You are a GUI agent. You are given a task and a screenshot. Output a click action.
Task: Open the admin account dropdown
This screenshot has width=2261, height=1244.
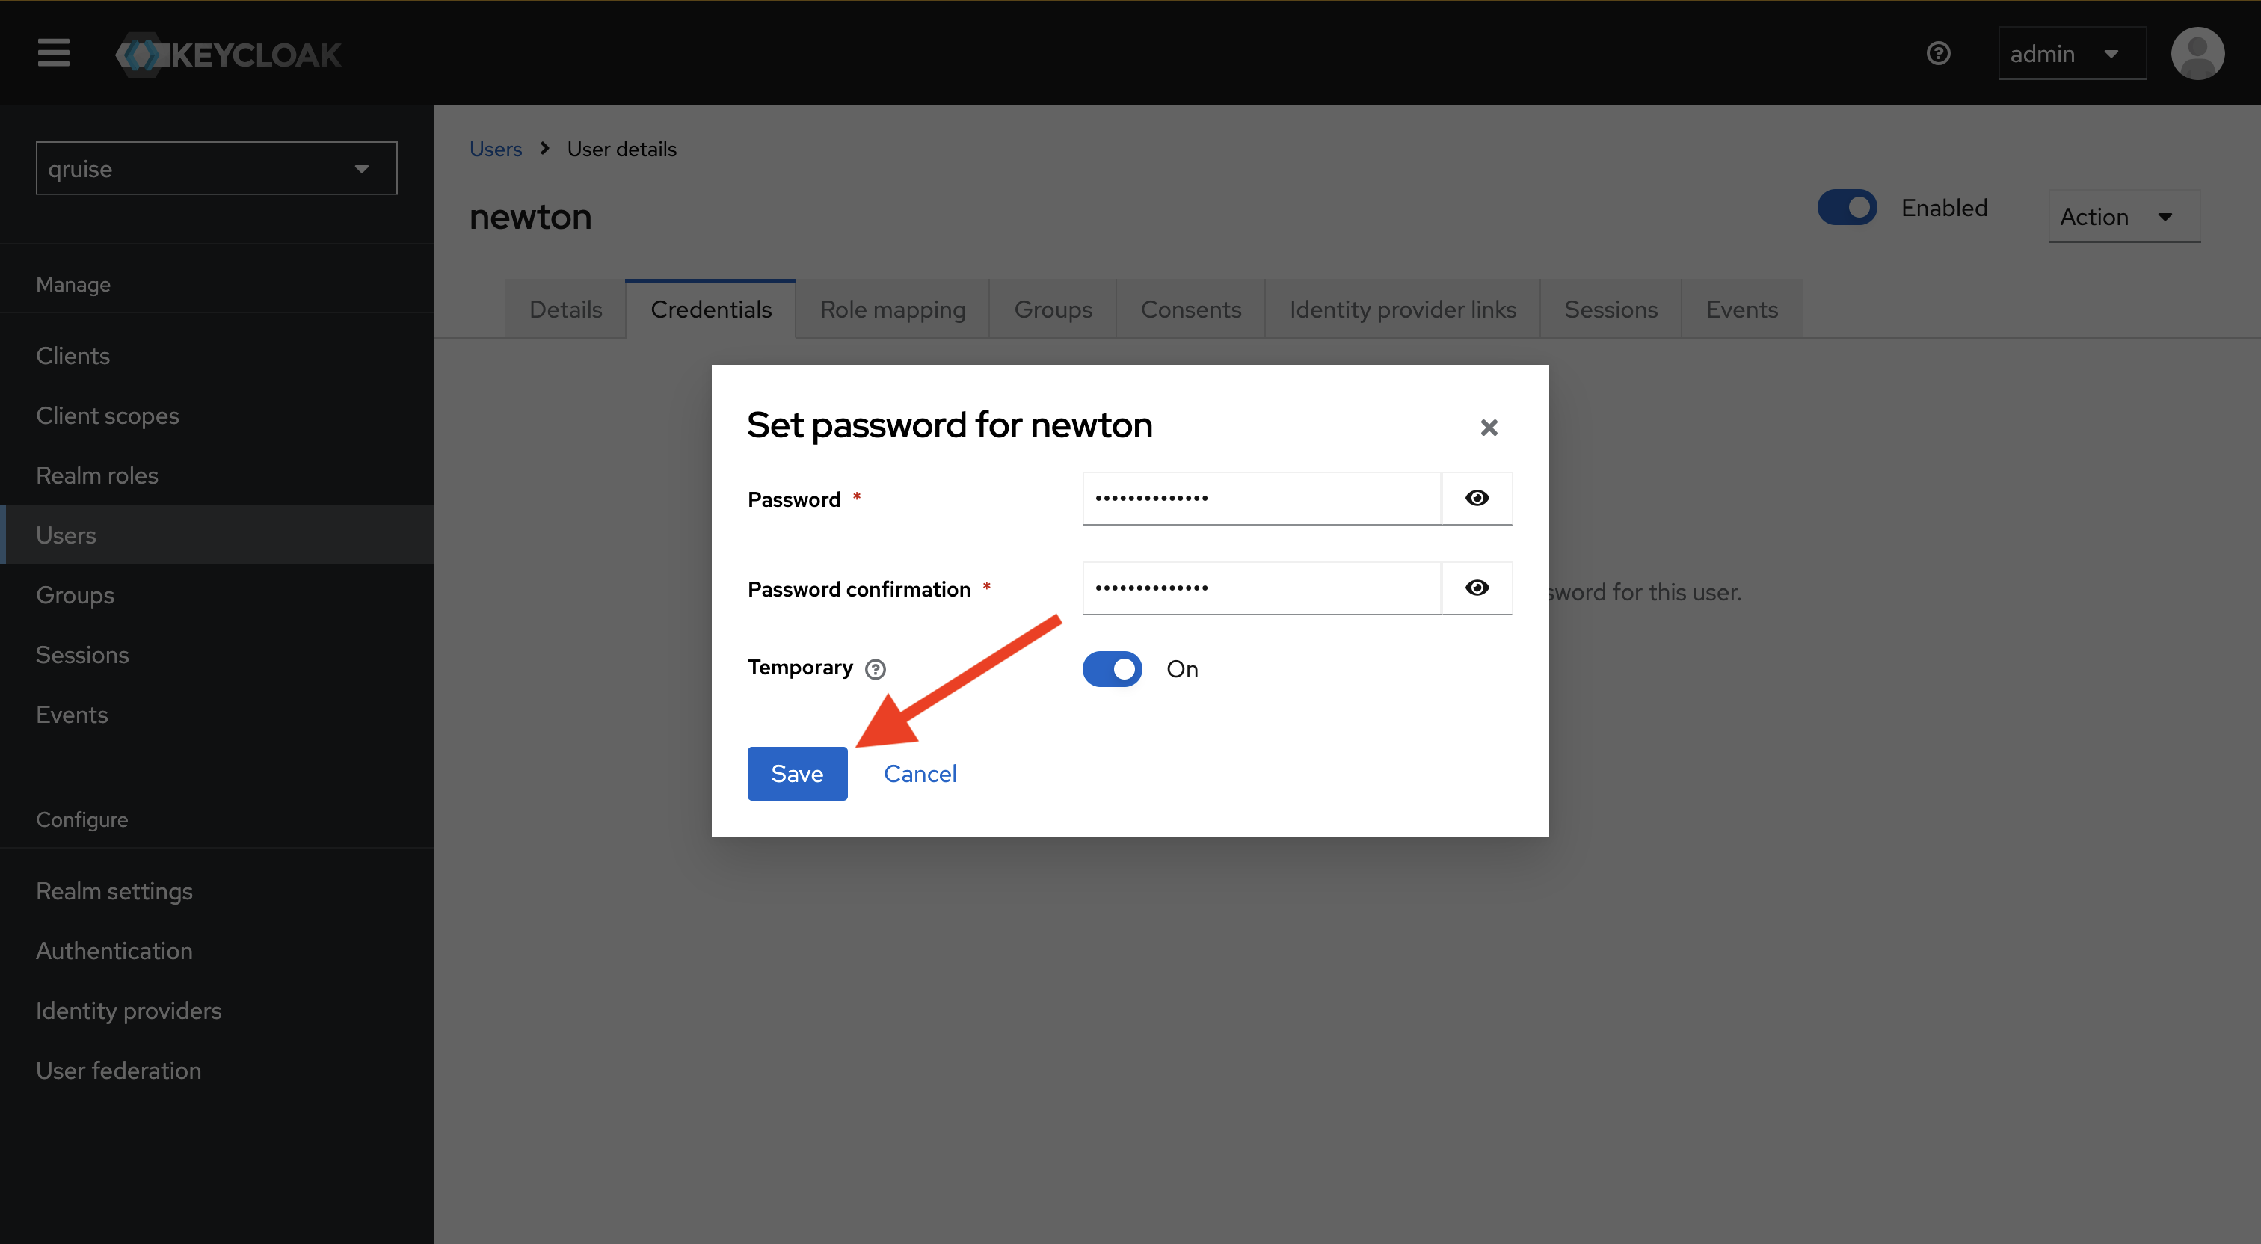point(2071,54)
